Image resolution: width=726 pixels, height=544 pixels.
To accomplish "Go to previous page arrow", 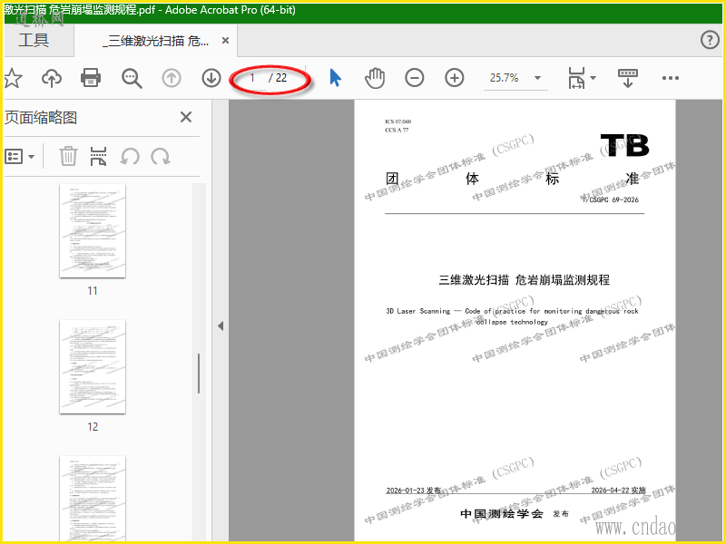I will [x=172, y=78].
